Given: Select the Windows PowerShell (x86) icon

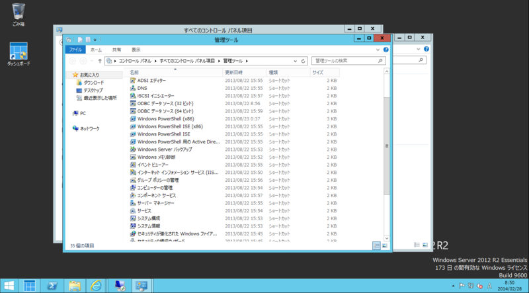Looking at the screenshot, I should click(x=133, y=119).
